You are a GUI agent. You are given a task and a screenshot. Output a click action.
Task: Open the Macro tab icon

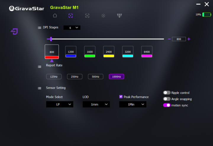(87, 16)
